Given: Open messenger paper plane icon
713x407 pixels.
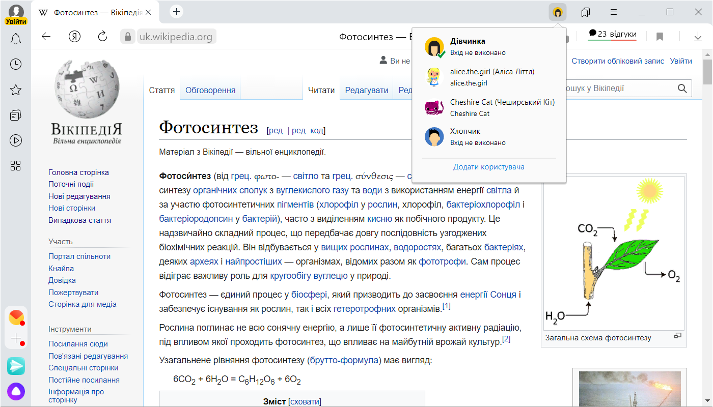Looking at the screenshot, I should [x=16, y=366].
